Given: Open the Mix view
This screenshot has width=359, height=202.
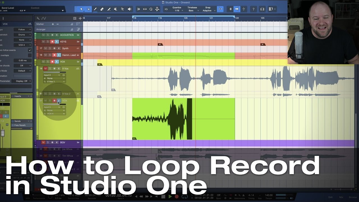Looking at the screenshot, I should (341, 197).
